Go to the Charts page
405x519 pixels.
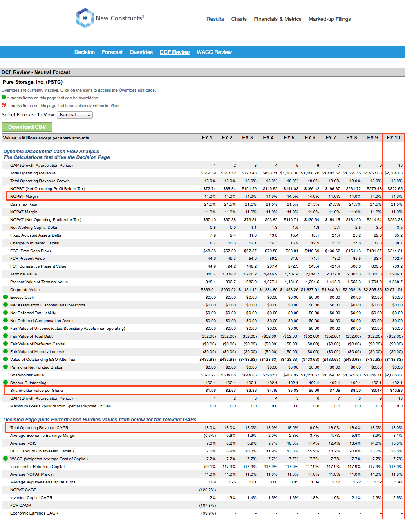239,19
